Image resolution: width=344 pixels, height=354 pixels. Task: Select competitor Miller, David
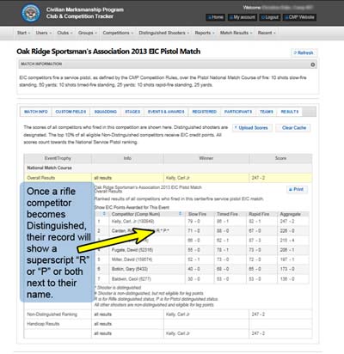coord(132,259)
